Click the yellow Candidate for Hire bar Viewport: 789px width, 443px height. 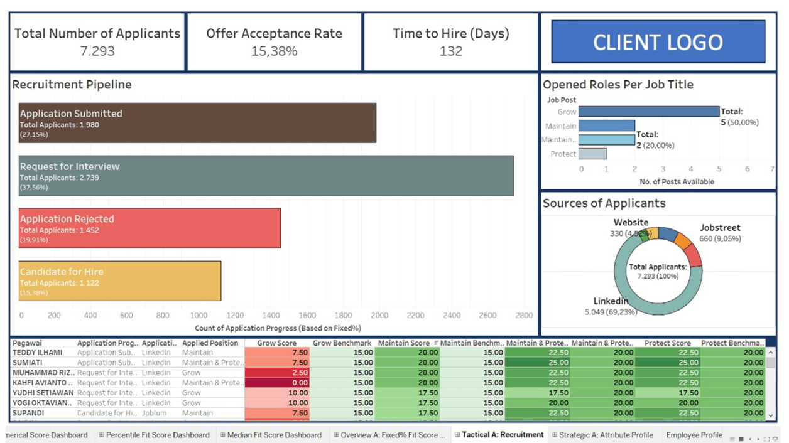119,281
